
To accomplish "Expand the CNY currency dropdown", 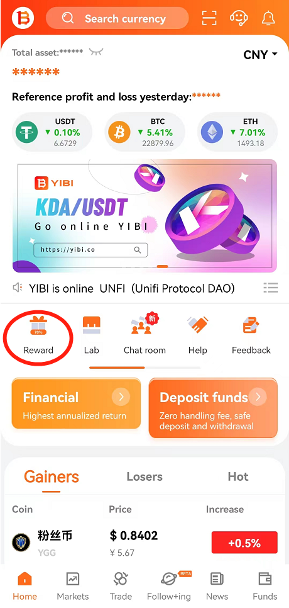I will pyautogui.click(x=260, y=55).
